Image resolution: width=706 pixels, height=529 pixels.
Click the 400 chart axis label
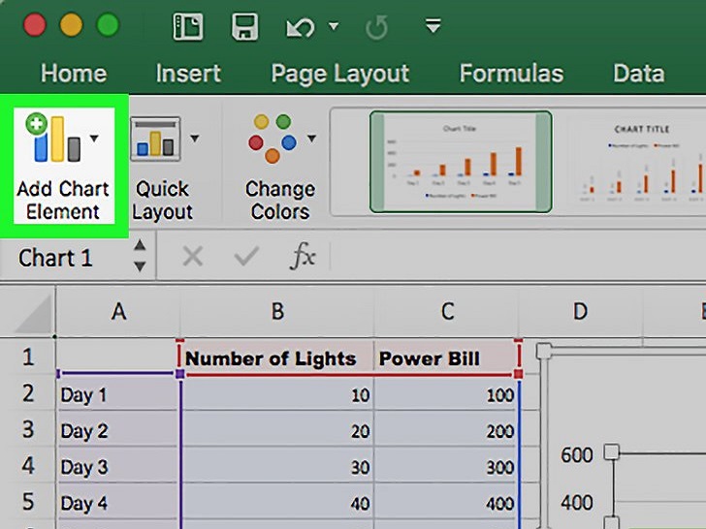tap(576, 502)
